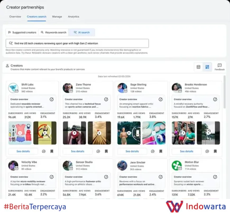Click the message icon on Brooks Henderson's card
Viewport: 230px width, 214px height.
[x=207, y=151]
